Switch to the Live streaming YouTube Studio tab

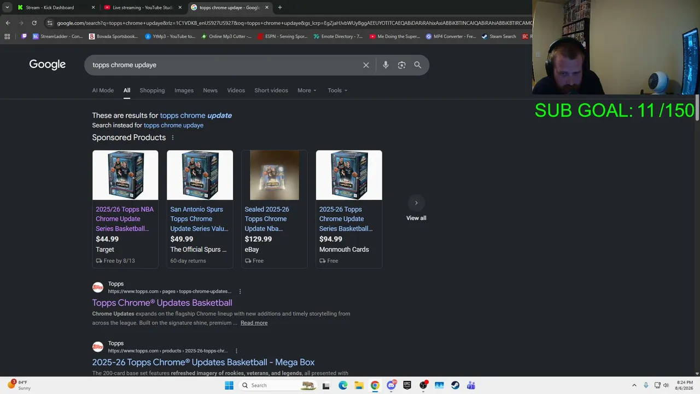click(x=143, y=8)
